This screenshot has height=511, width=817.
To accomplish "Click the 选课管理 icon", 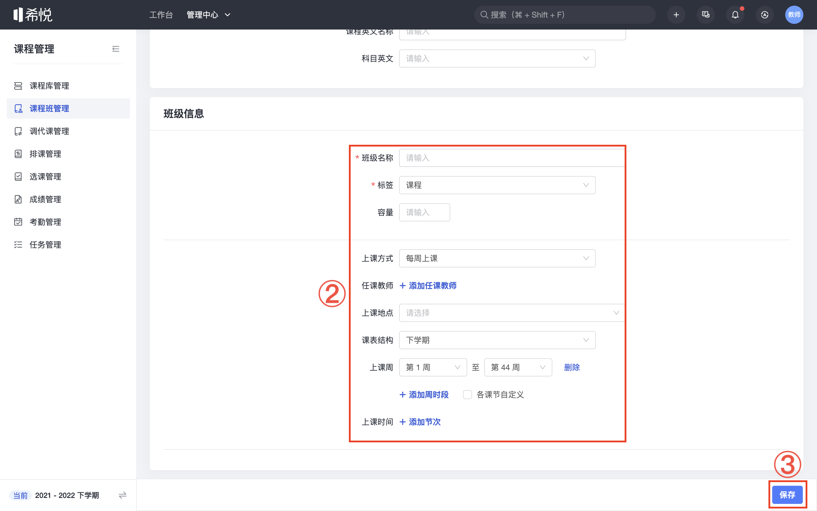I will click(x=18, y=176).
